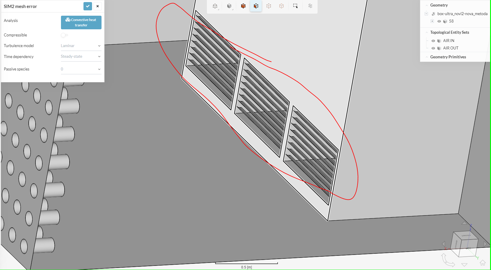Screen dimensions: 491x270
Task: Open the render mode shaded cube menu
Action: tap(229, 6)
